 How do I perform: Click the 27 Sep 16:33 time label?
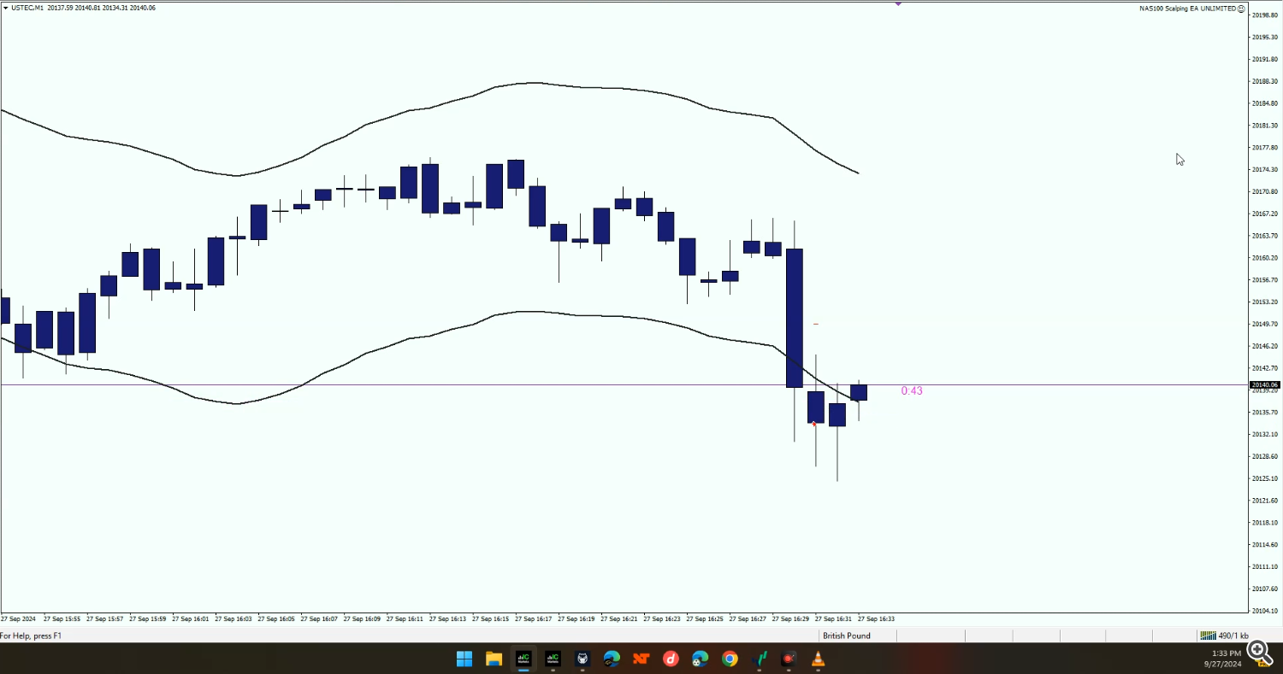coord(877,618)
